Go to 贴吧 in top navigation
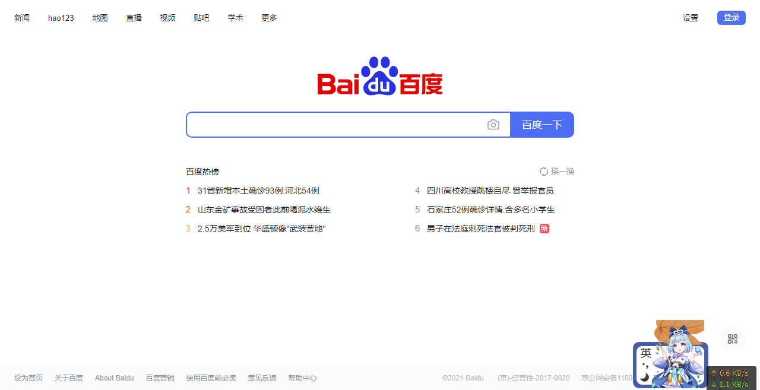Image resolution: width=760 pixels, height=390 pixels. tap(201, 18)
